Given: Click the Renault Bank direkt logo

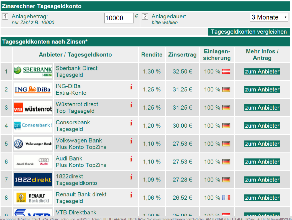Looking at the screenshot, I should pos(33,198).
